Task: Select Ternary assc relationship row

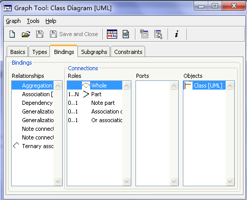Action: [33, 146]
